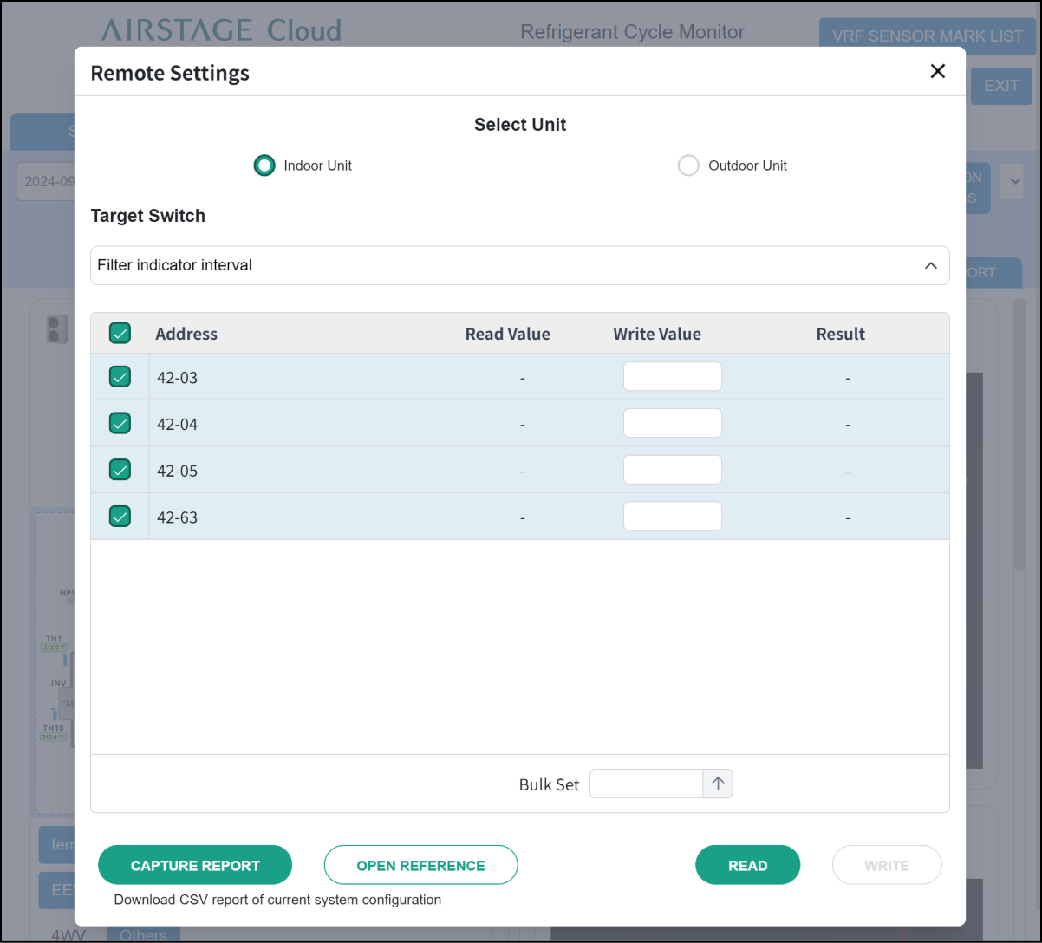1042x943 pixels.
Task: Toggle the select-all checkbox in table header
Action: 120,333
